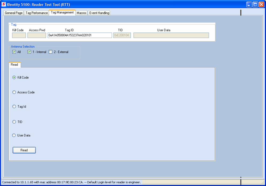Image resolution: width=266 pixels, height=186 pixels.
Task: Choose the Tag Id radio button
Action: coord(14,107)
